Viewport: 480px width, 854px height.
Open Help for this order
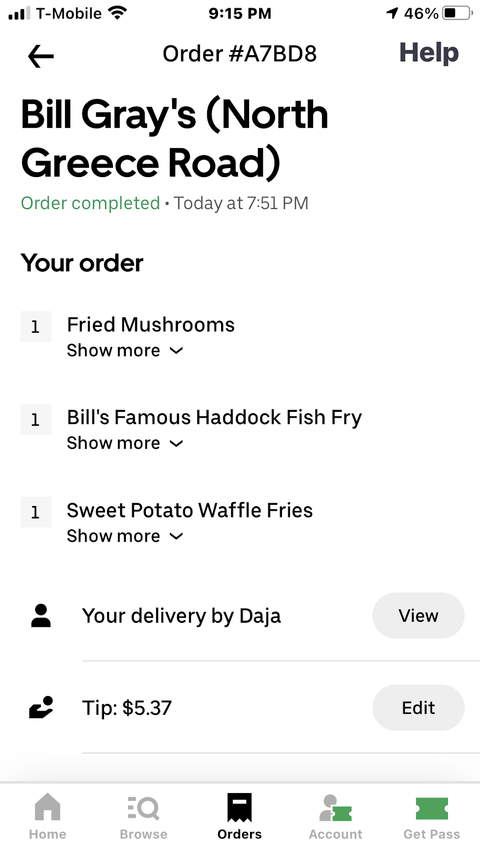(428, 53)
